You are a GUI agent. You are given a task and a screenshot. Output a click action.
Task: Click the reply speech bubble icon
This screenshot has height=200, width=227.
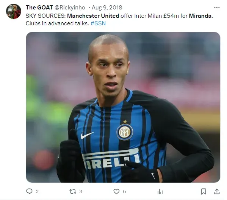[x=29, y=191]
